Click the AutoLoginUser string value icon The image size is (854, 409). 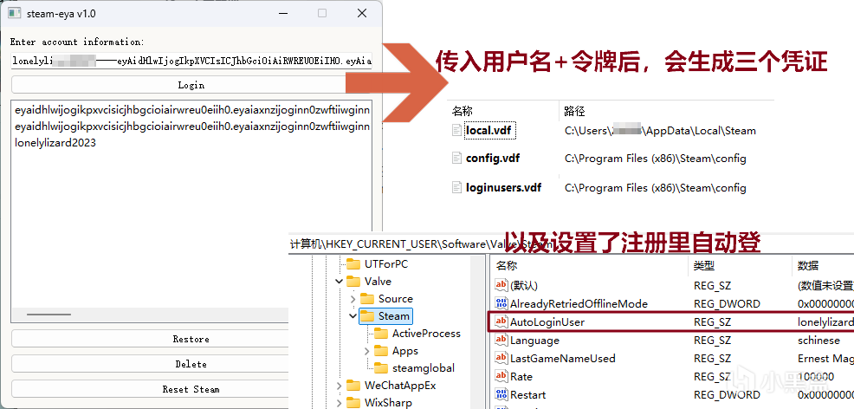coord(501,321)
